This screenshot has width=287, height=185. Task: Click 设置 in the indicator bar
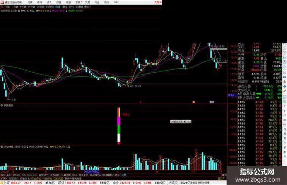pyautogui.click(x=124, y=175)
